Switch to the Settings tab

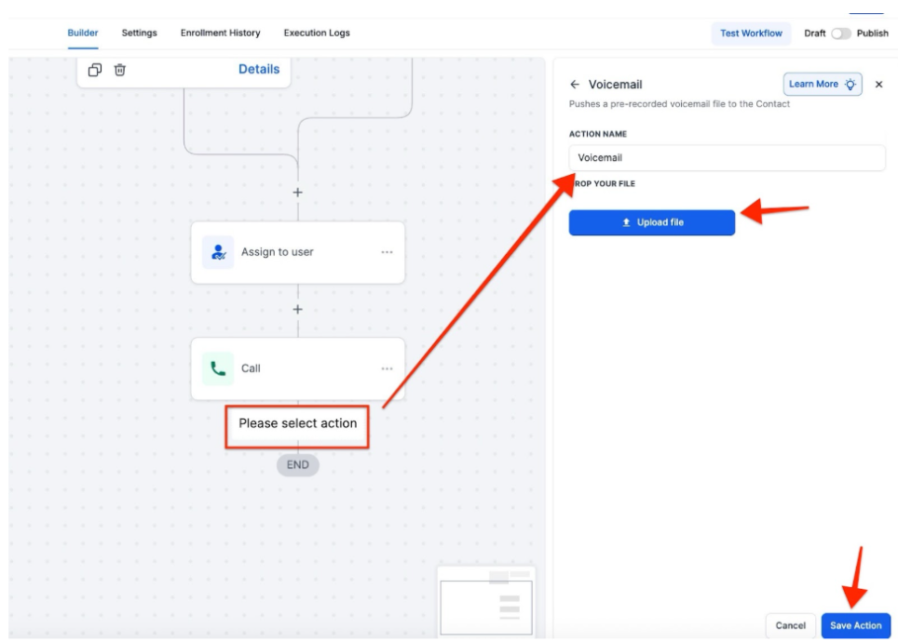139,33
